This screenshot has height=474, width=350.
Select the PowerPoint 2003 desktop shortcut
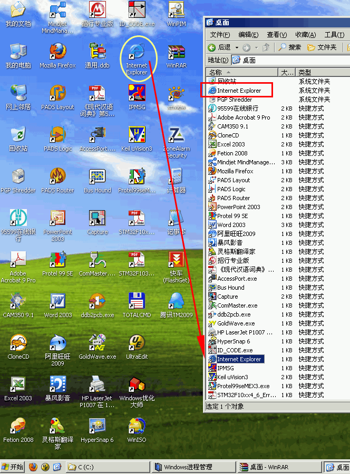click(x=57, y=226)
